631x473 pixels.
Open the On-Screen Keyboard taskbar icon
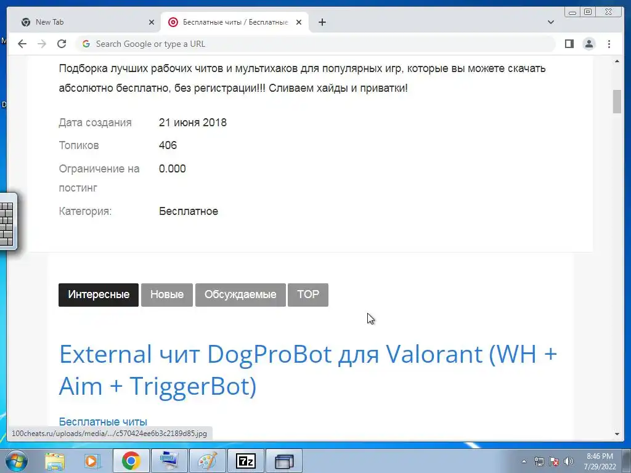pyautogui.click(x=169, y=461)
